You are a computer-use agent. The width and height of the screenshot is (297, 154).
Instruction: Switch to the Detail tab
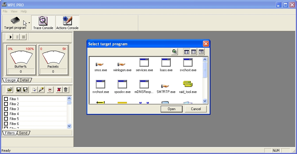[x=24, y=80]
